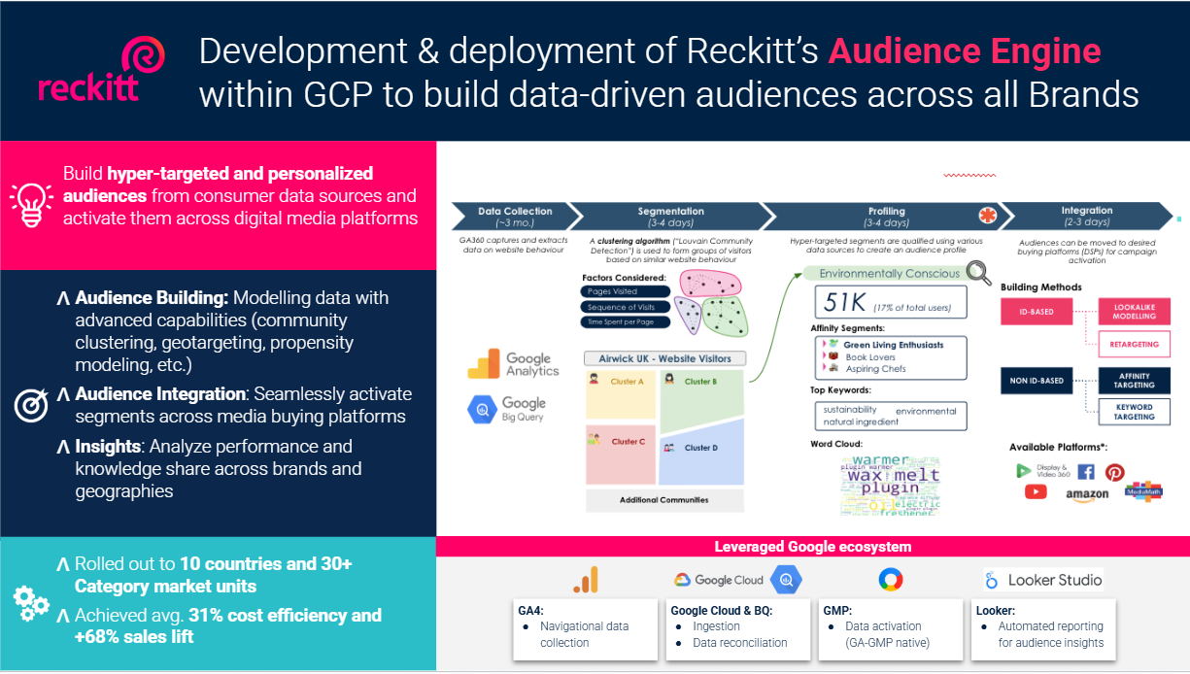
Task: Click the ID-BASED building method box
Action: point(1035,312)
